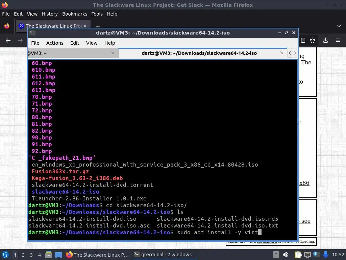Open the QTerminal View menu

click(x=92, y=43)
